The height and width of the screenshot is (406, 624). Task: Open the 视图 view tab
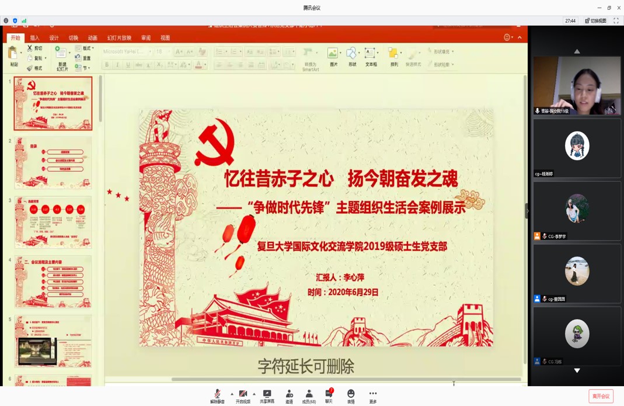165,38
